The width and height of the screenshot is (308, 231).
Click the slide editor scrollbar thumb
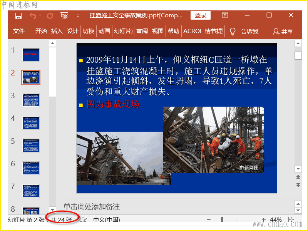(298, 55)
